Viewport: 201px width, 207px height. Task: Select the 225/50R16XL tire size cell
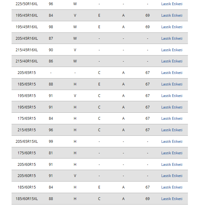tap(26, 4)
